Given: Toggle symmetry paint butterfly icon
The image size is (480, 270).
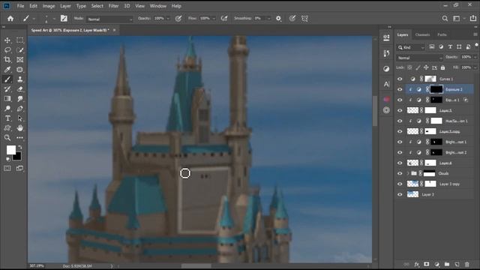Looking at the screenshot, I should pos(304,18).
